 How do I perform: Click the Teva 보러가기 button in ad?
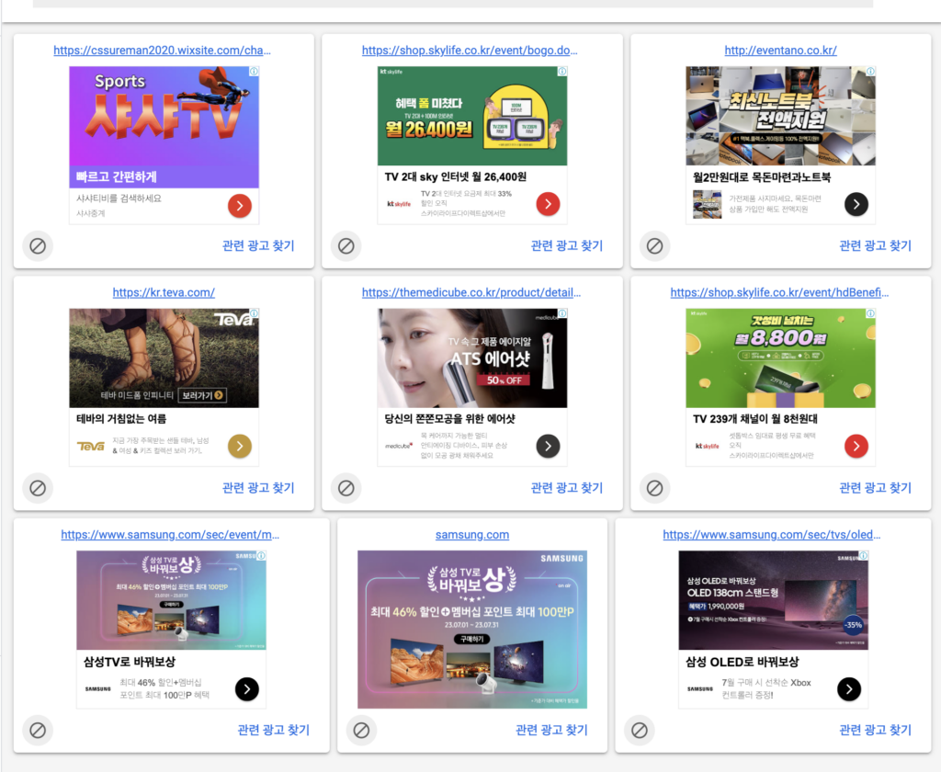[x=202, y=395]
